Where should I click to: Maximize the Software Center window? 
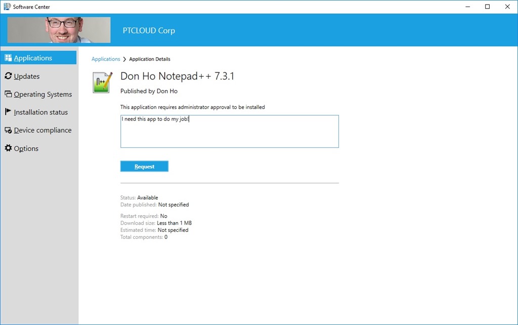tap(487, 7)
